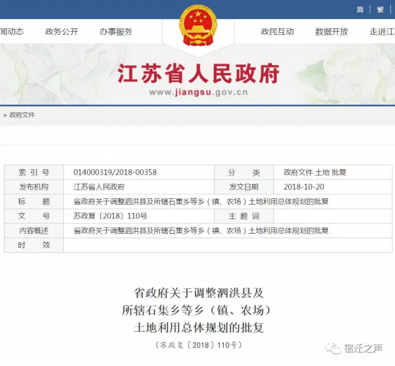Open 数据开放 navigation menu
Image resolution: width=395 pixels, height=366 pixels.
[x=332, y=32]
